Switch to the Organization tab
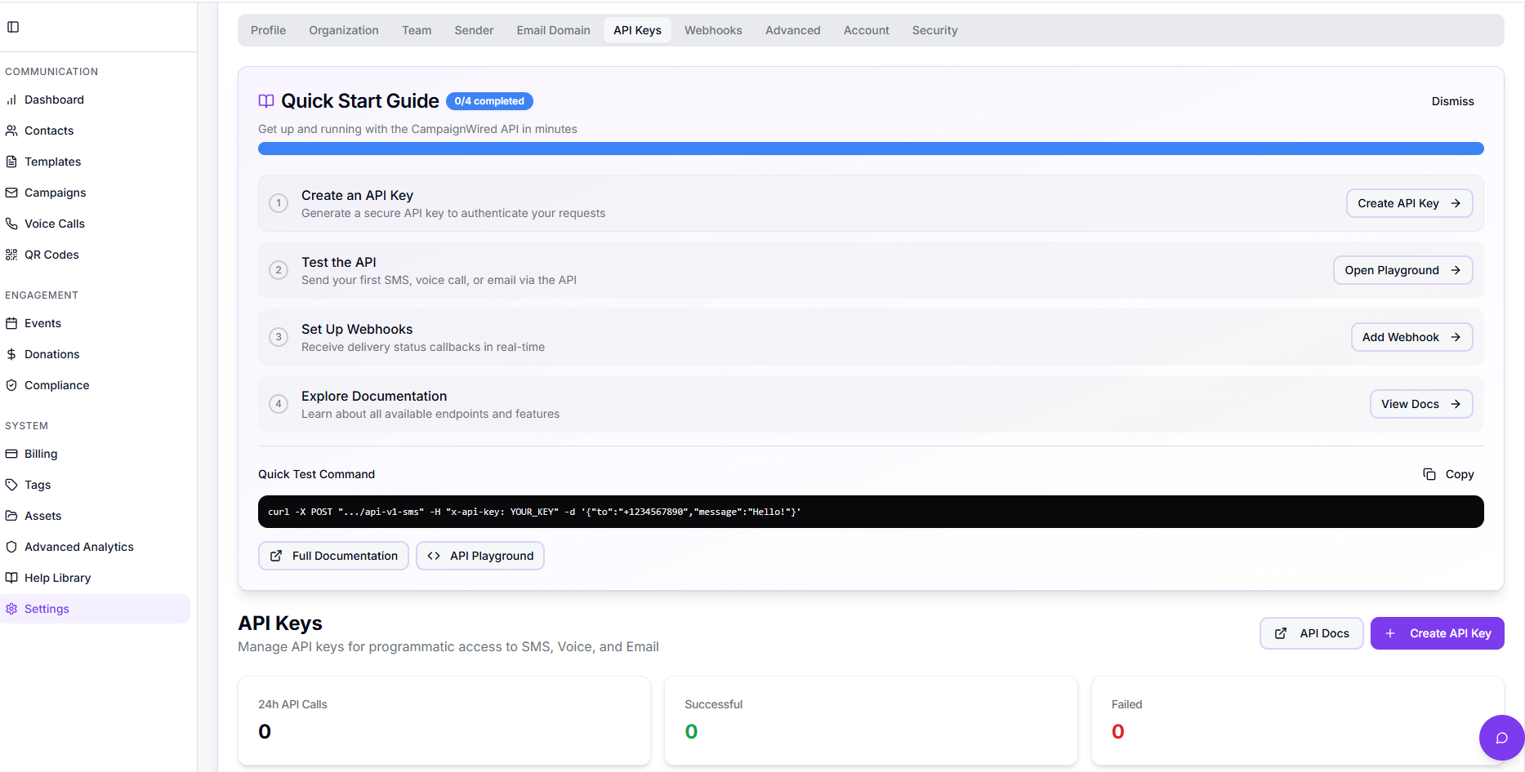Viewport: 1525px width, 772px height. (344, 30)
